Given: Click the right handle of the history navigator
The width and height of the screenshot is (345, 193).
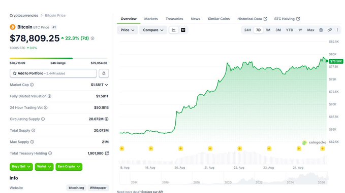Looking at the screenshot, I should tap(327, 178).
